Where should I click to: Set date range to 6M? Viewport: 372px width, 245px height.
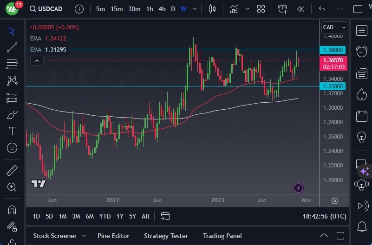click(90, 216)
